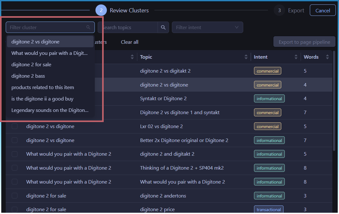The image size is (339, 214).
Task: Sort table by the Words column arrows
Action: point(327,57)
